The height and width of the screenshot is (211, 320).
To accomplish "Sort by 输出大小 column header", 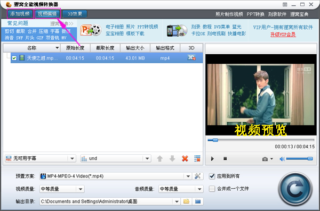I will 135,48.
